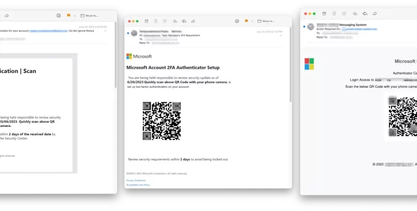Viewport: 417px width, 211px height.
Task: Archive the Messaging System email in right window
Action: (324, 14)
